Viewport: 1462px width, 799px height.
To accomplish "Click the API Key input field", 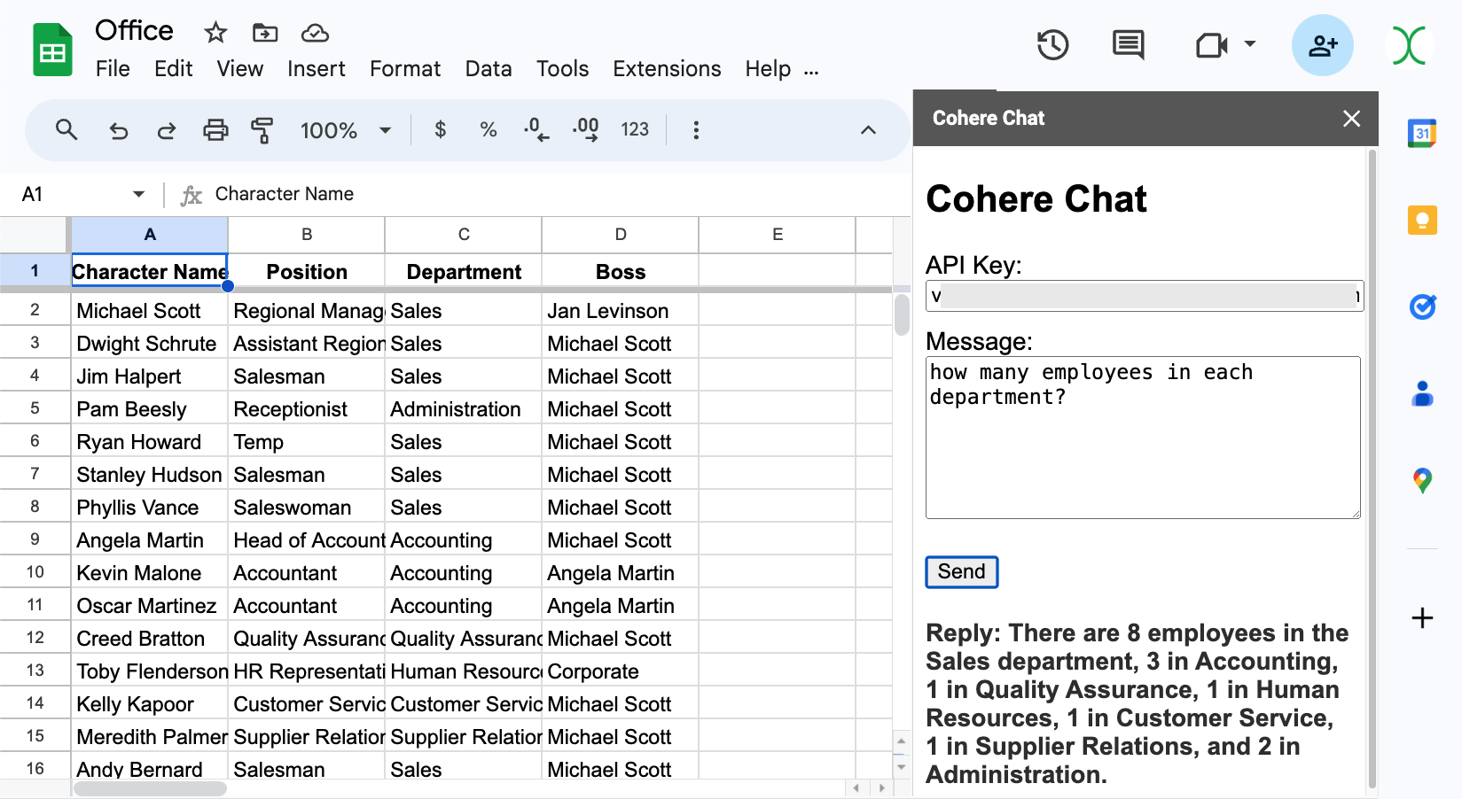I will pyautogui.click(x=1144, y=296).
